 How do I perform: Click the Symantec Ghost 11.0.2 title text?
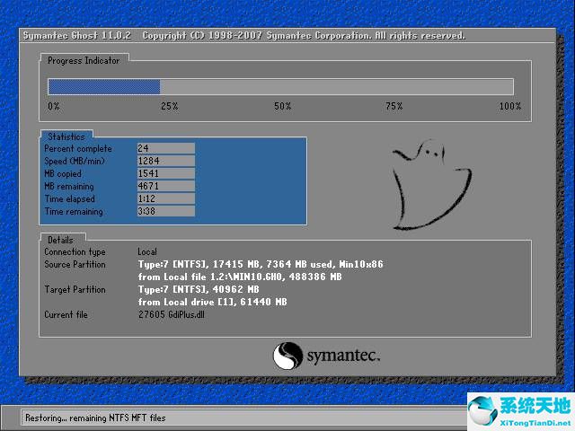(76, 36)
